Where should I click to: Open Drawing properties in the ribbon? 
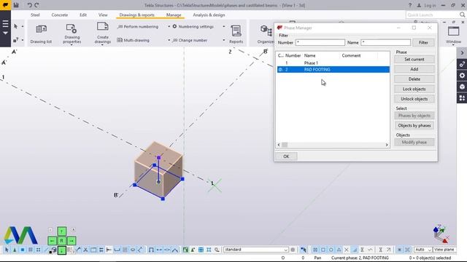[72, 33]
